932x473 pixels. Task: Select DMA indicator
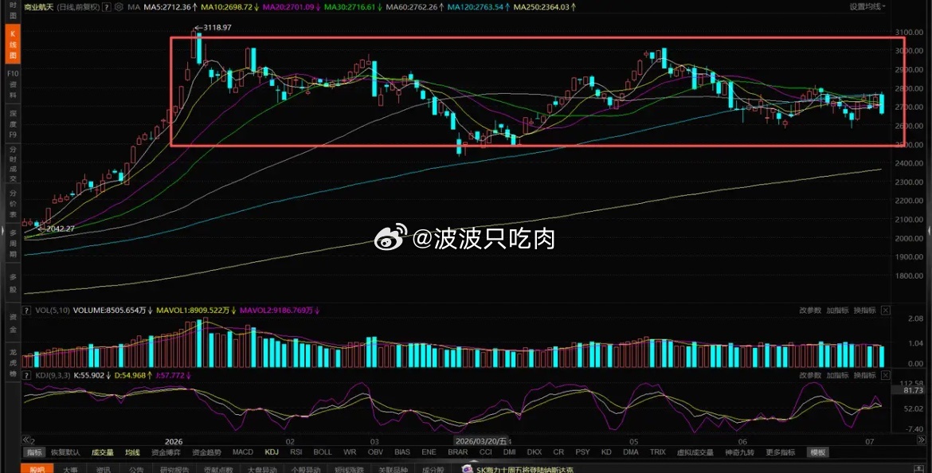(631, 452)
